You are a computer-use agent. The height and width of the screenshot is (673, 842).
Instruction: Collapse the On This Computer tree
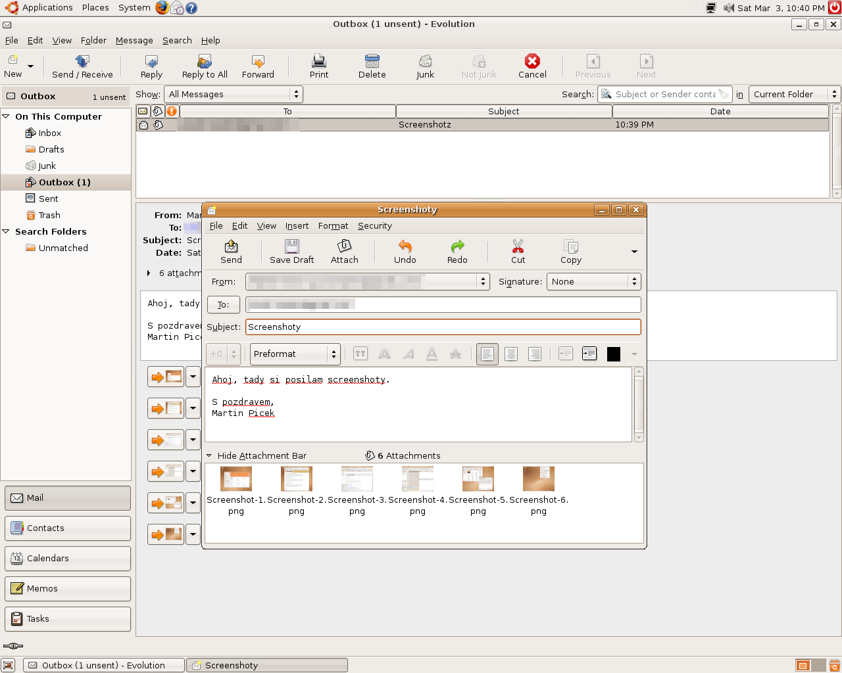coord(6,116)
